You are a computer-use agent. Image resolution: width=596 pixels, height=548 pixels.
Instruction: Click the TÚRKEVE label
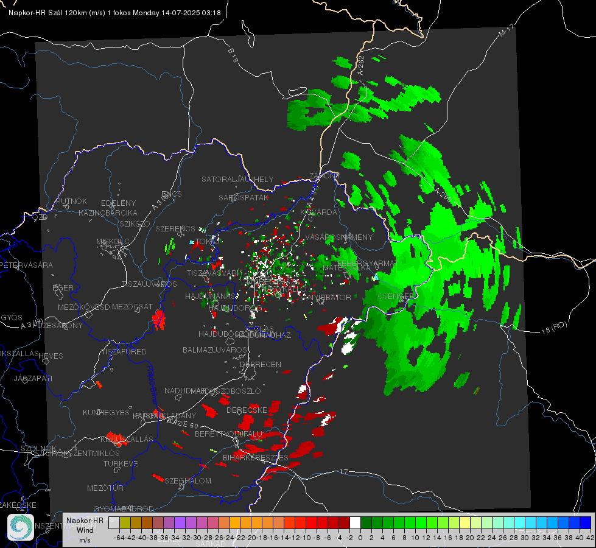121,463
